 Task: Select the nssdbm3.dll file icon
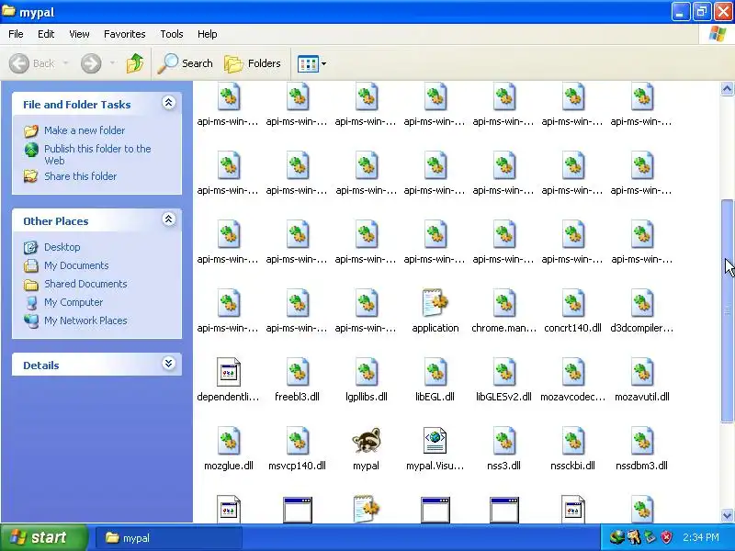point(641,441)
